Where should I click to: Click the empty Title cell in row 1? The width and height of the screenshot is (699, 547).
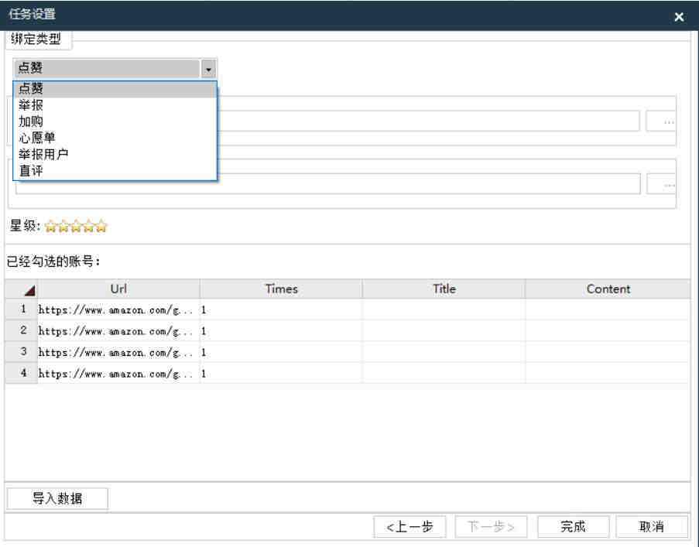click(444, 310)
